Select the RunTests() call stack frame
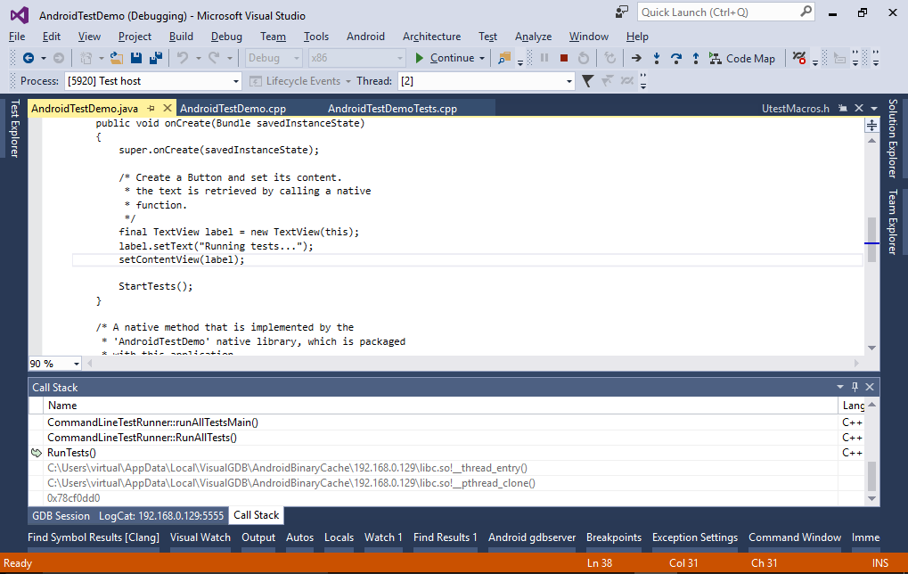This screenshot has width=908, height=574. 72,453
